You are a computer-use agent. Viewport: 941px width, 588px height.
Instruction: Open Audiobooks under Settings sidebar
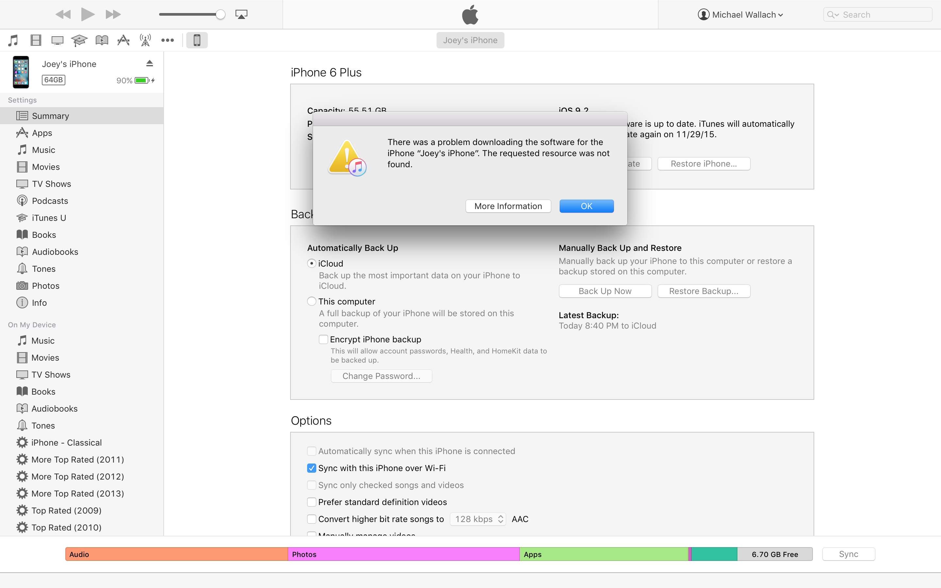point(82,252)
